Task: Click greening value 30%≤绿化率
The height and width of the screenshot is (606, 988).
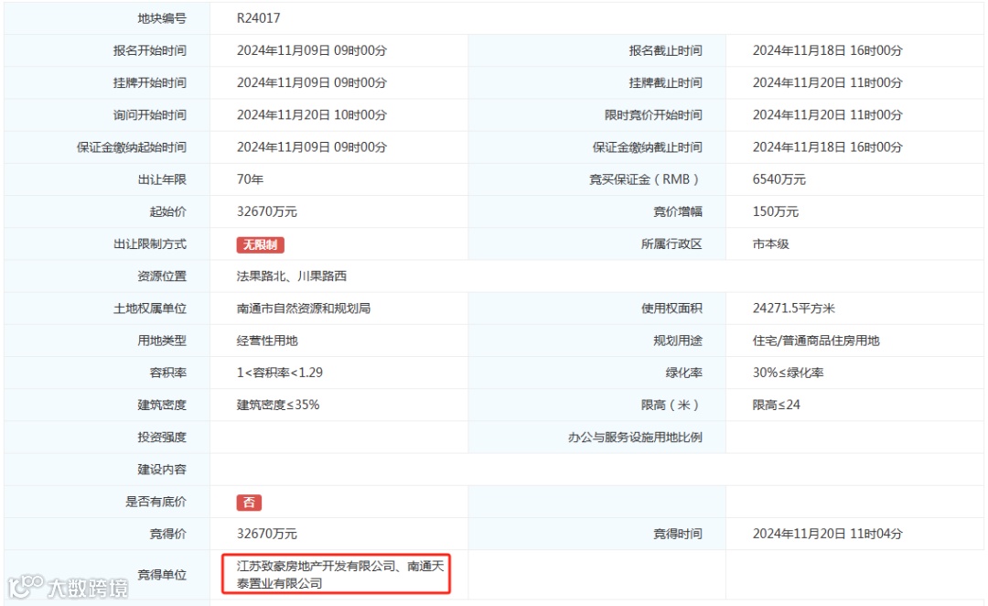Action: tap(788, 373)
